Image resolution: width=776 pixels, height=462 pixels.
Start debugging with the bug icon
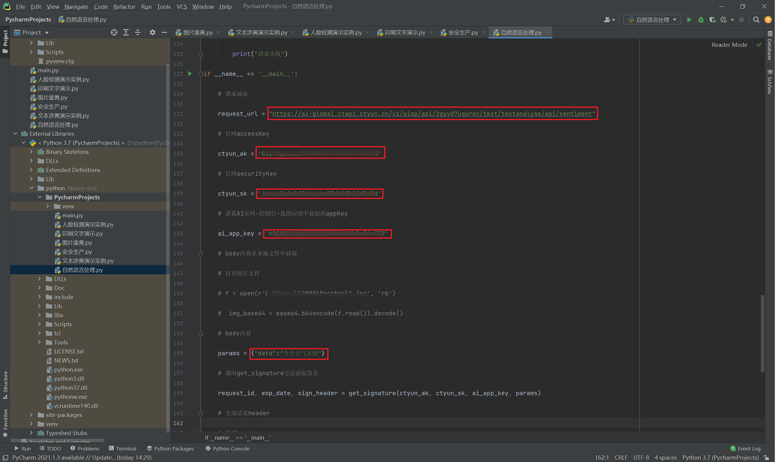click(701, 20)
